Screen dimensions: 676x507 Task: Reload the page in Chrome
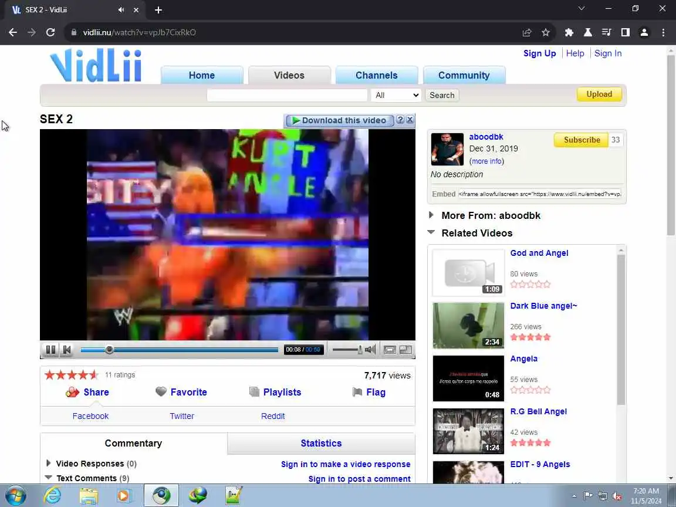click(x=50, y=32)
